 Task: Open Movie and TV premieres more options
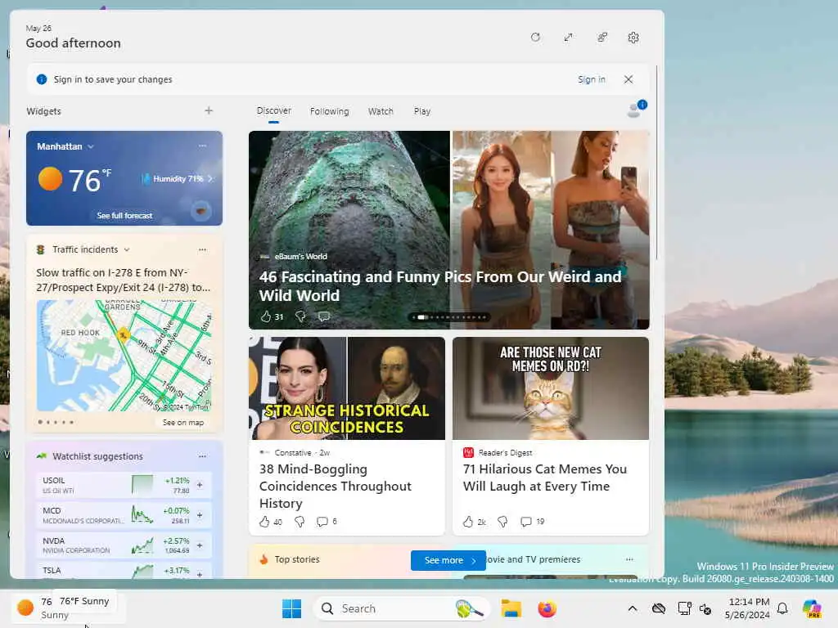[629, 559]
